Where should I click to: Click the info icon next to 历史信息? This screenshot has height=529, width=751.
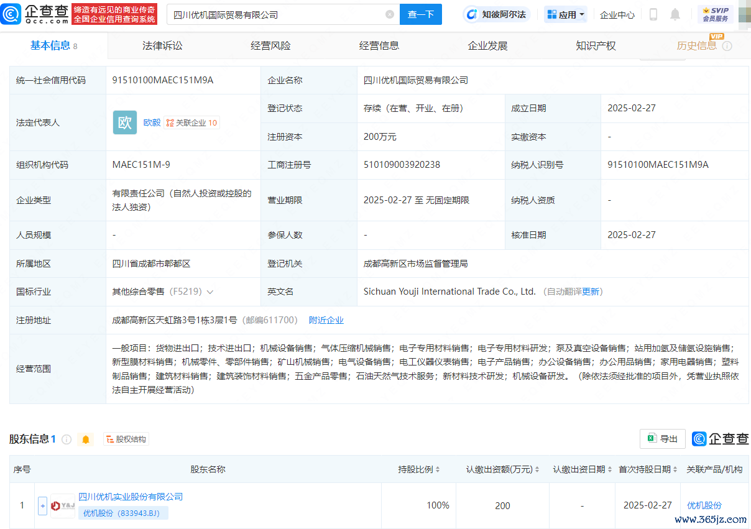point(727,46)
